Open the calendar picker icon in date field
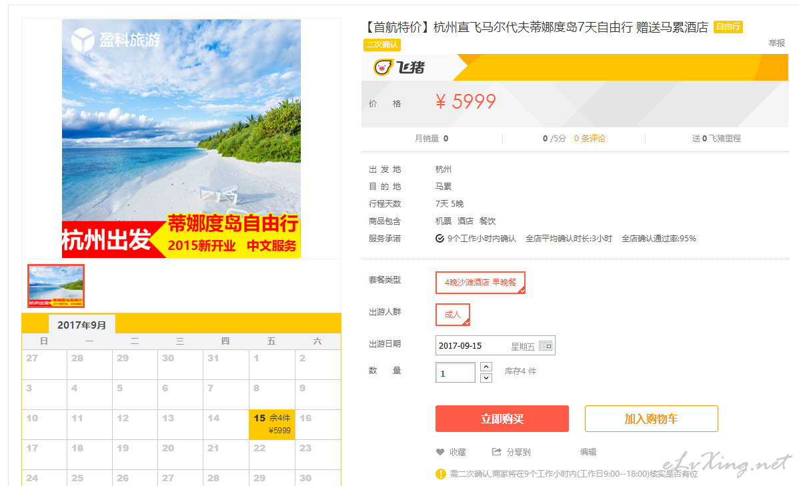Viewport: 799px width, 486px height. (x=546, y=346)
